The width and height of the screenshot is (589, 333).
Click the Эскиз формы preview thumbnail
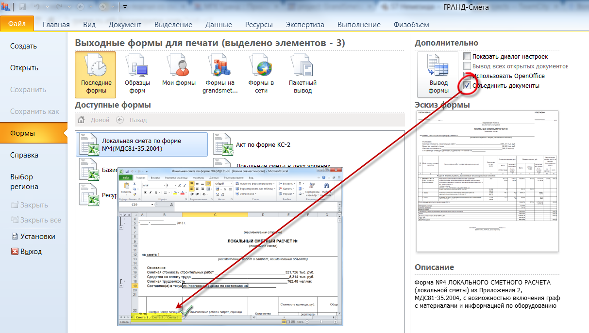point(487,181)
